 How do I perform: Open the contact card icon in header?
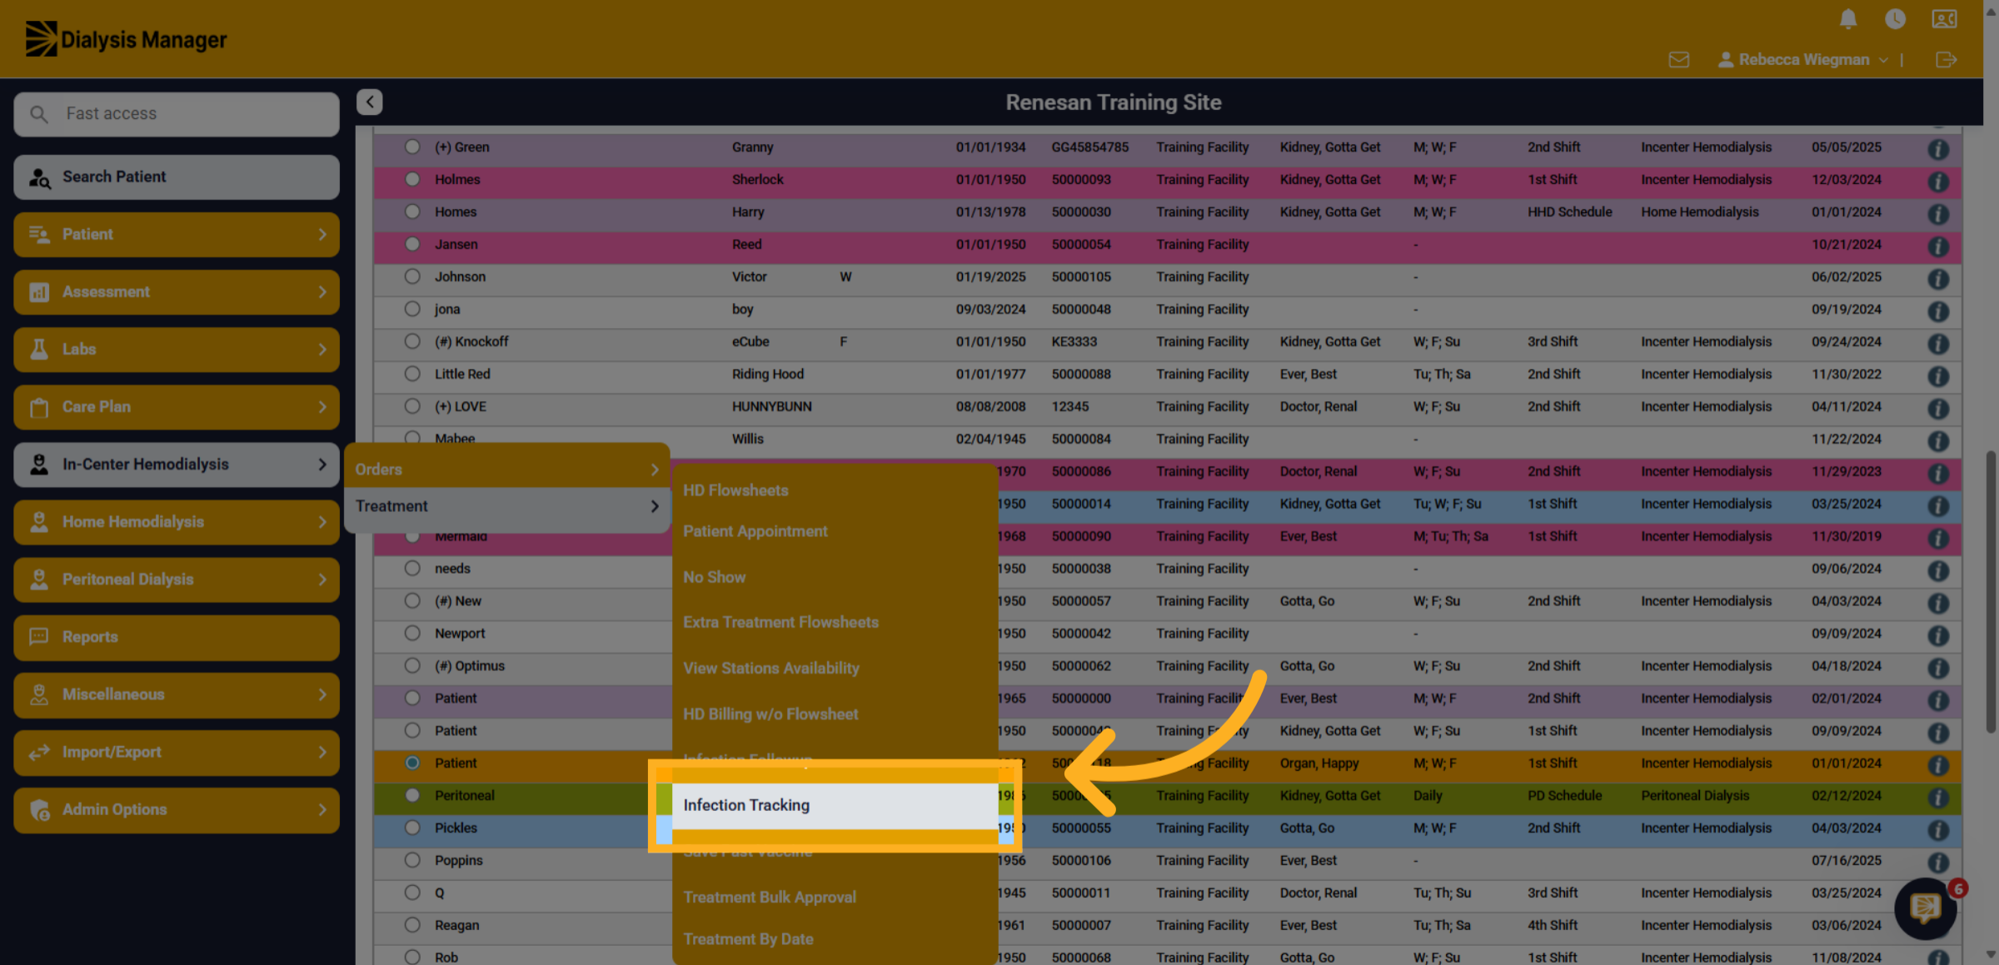pyautogui.click(x=1944, y=19)
